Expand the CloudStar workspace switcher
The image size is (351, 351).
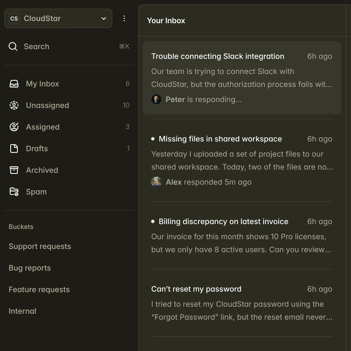[x=58, y=18]
